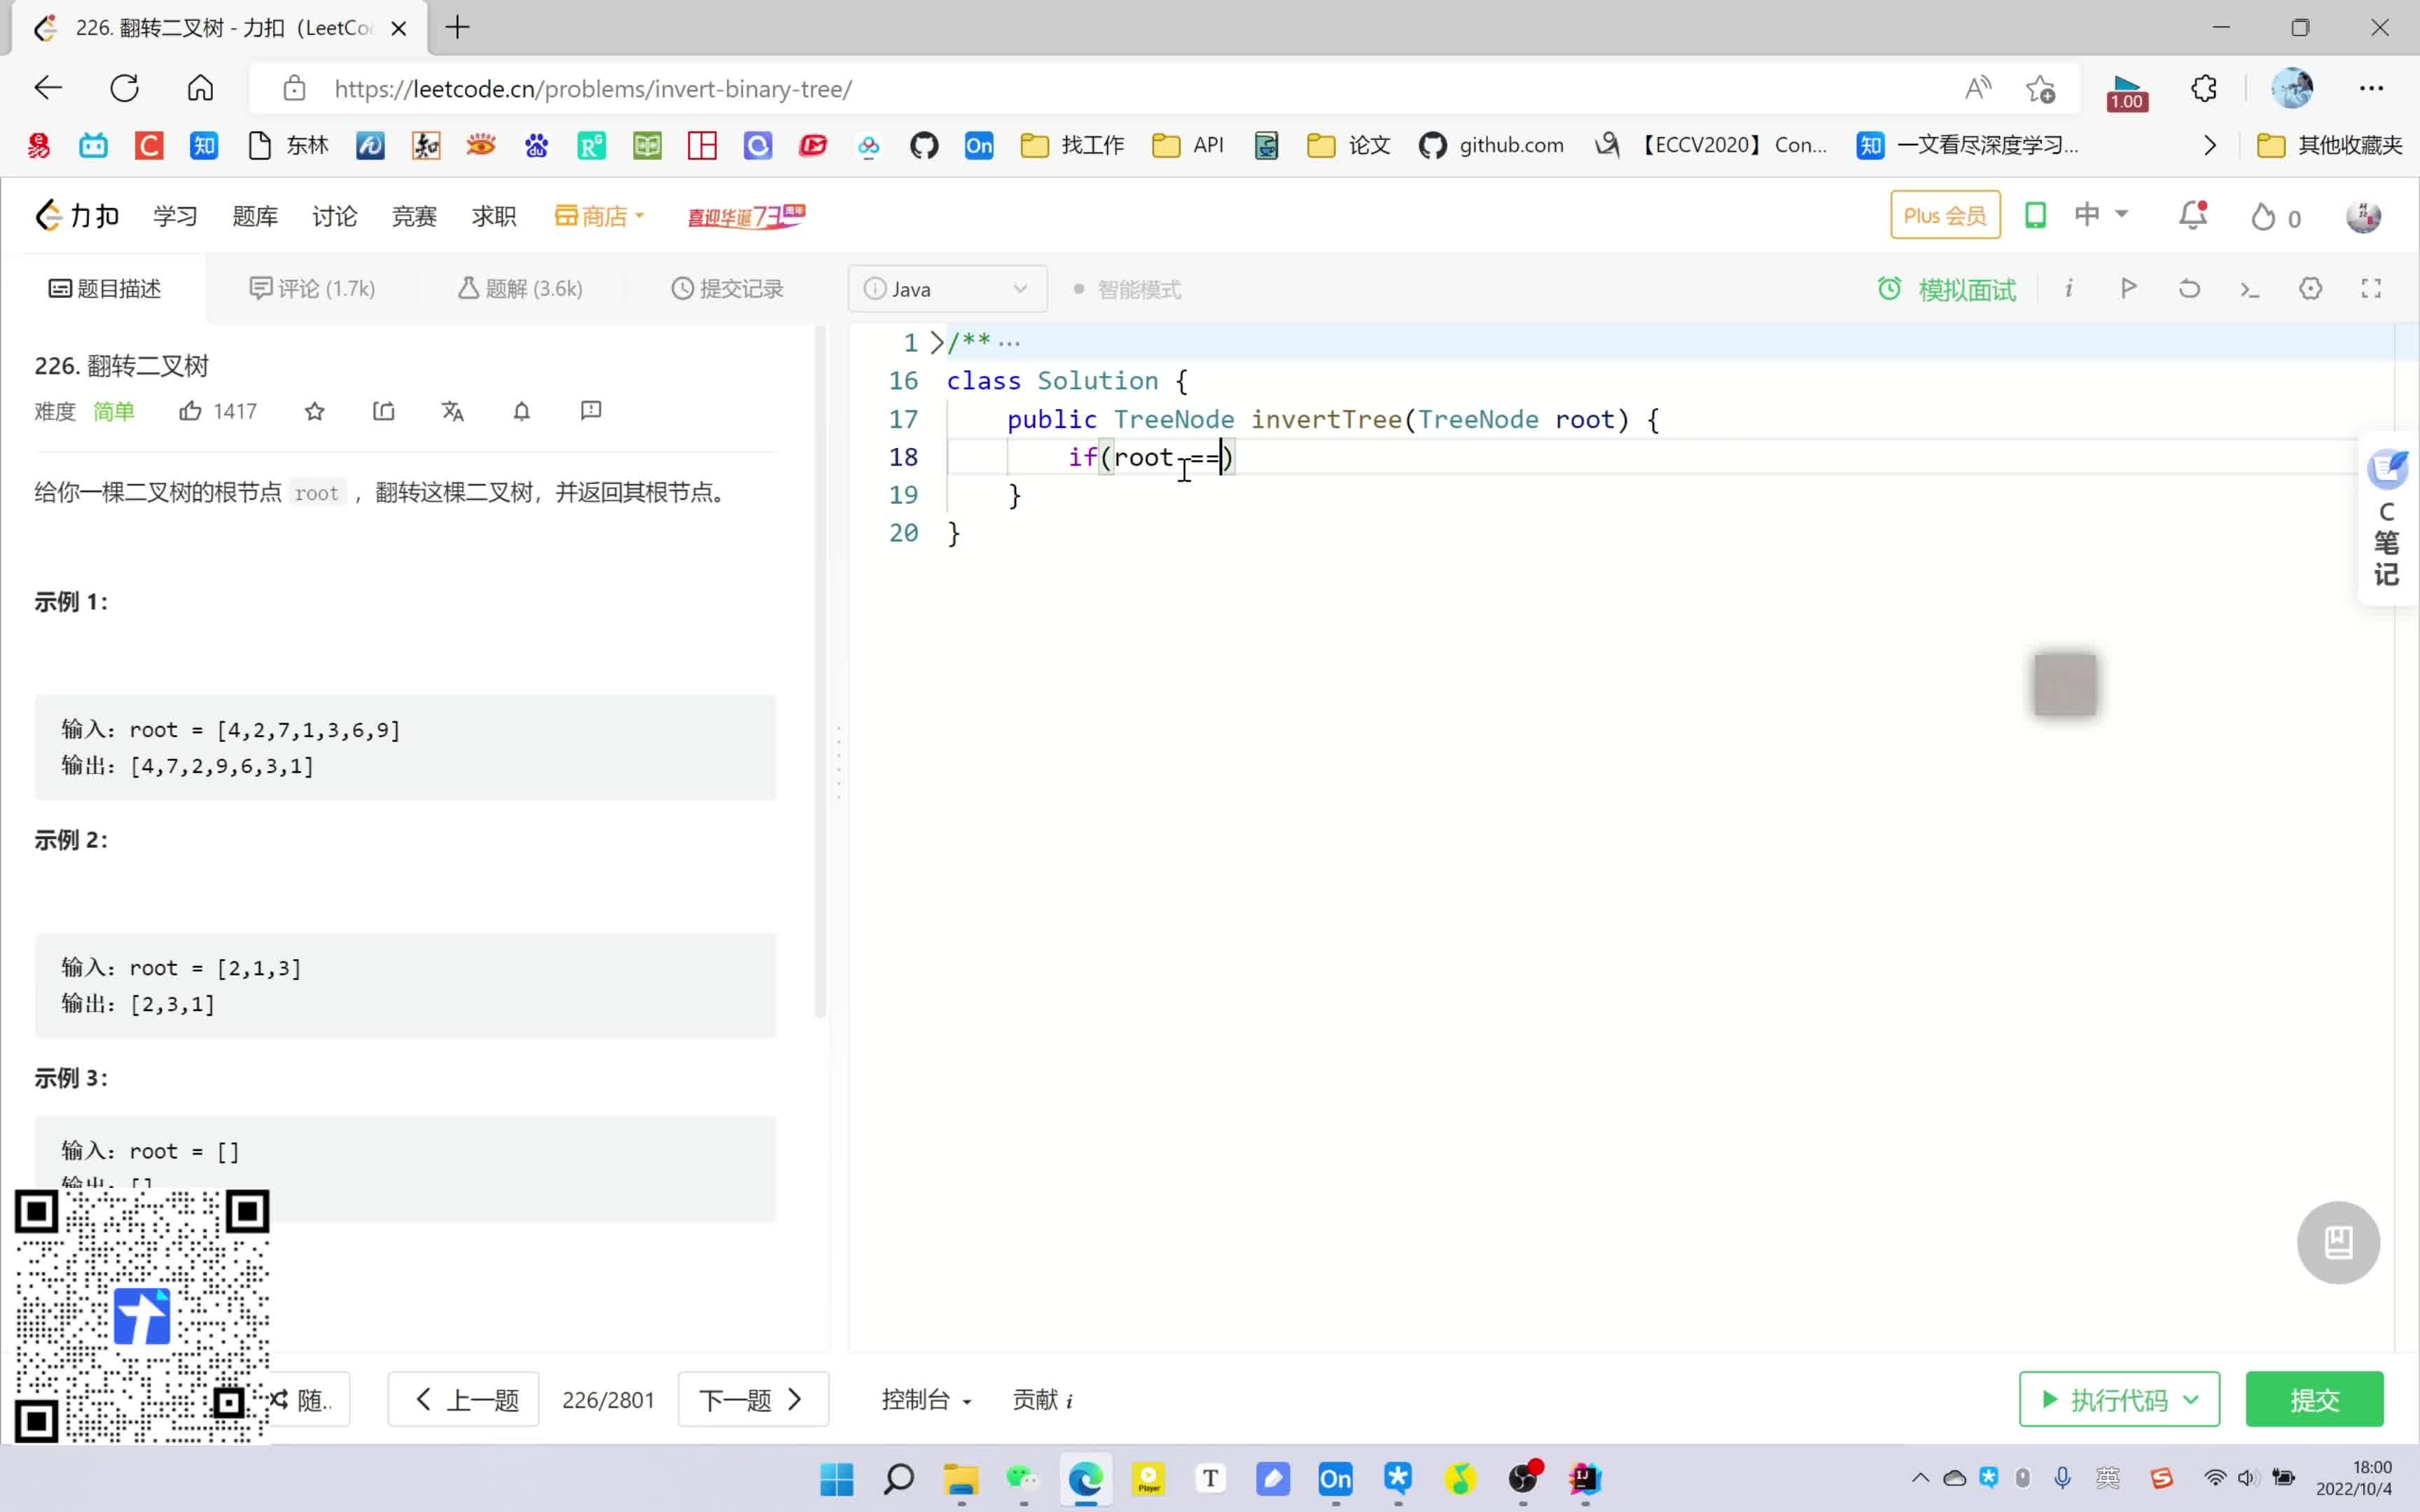Click the share problem icon
The width and height of the screenshot is (2420, 1512).
pos(384,411)
